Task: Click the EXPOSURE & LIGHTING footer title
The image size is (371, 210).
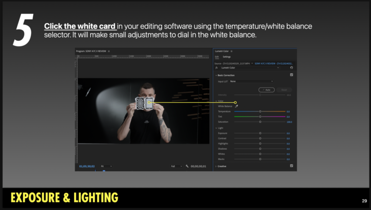Action: 64,198
